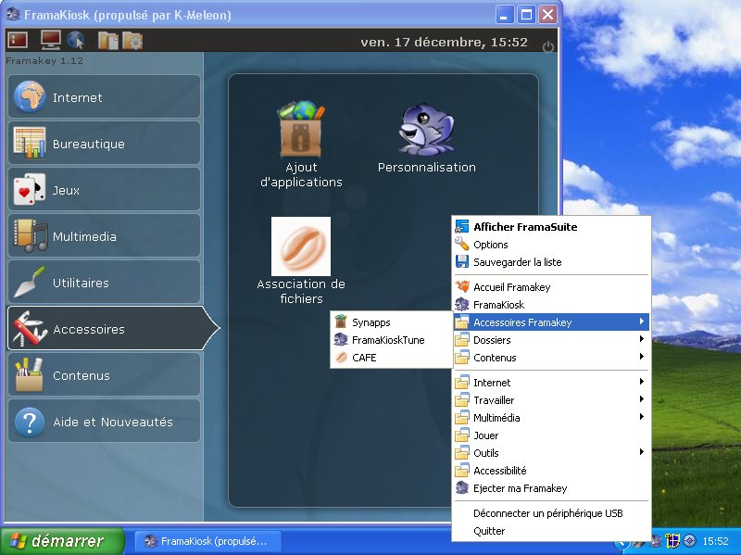The image size is (741, 555).
Task: Expand the Contenus submenu in tray menu
Action: coord(551,358)
